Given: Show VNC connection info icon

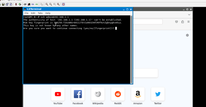Looking at the screenshot, I should pyautogui.click(x=11, y=4).
